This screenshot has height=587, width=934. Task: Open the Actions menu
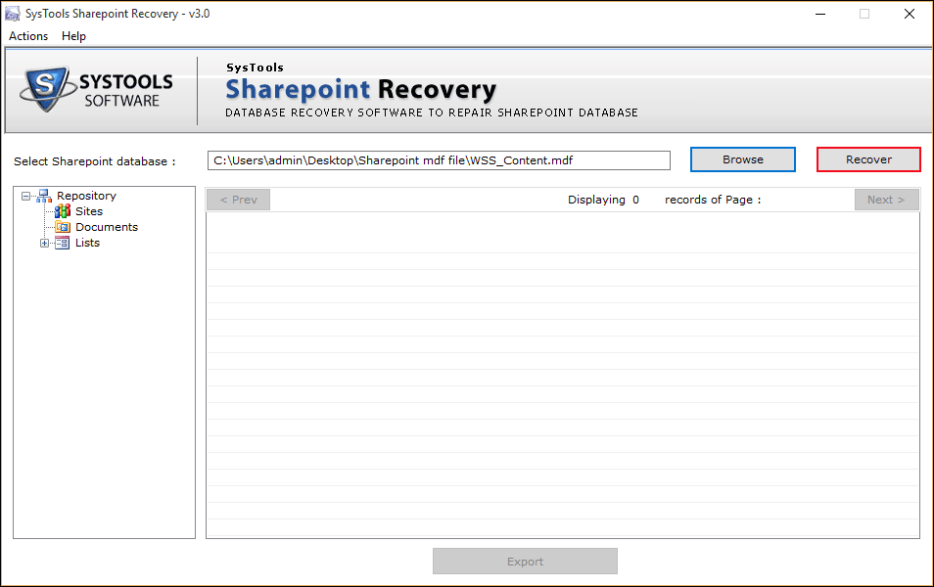[x=28, y=36]
